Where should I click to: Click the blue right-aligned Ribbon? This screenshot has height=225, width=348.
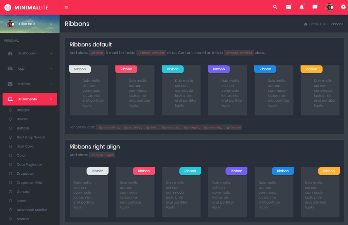point(283,171)
